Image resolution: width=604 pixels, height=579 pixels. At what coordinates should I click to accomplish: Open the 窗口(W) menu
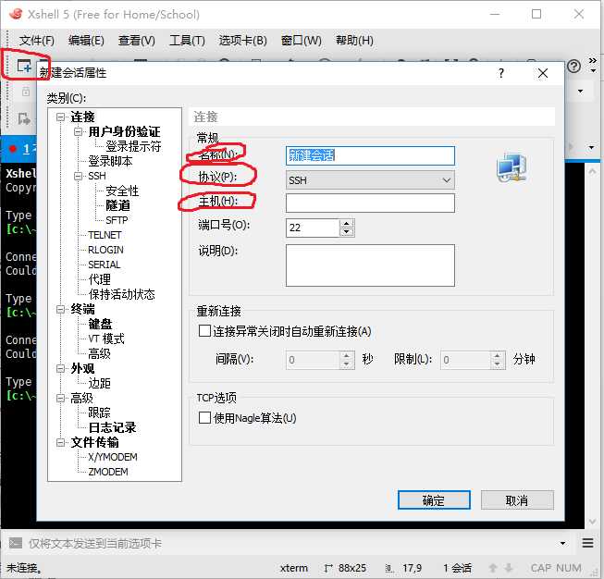tap(301, 40)
